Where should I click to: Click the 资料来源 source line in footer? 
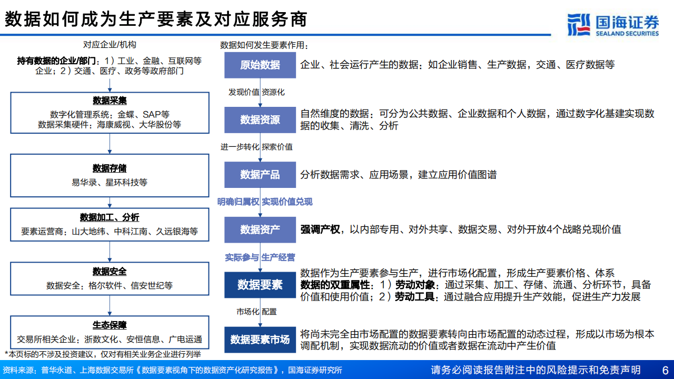(173, 370)
